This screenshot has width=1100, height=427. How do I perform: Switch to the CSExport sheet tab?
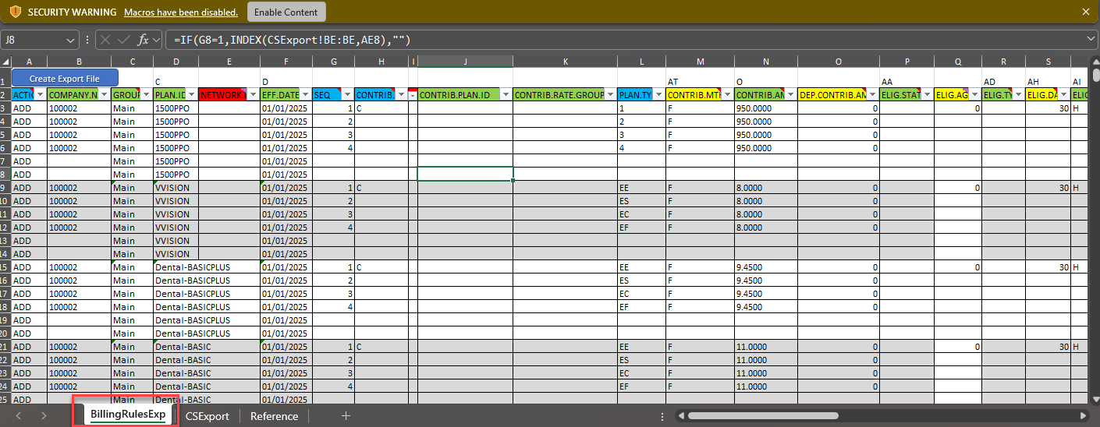point(207,416)
